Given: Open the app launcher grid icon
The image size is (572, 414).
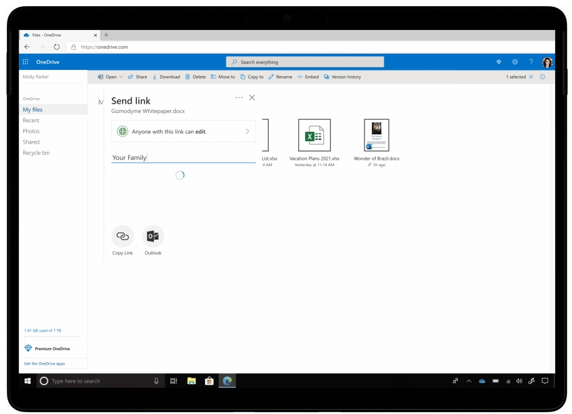Looking at the screenshot, I should coord(25,62).
